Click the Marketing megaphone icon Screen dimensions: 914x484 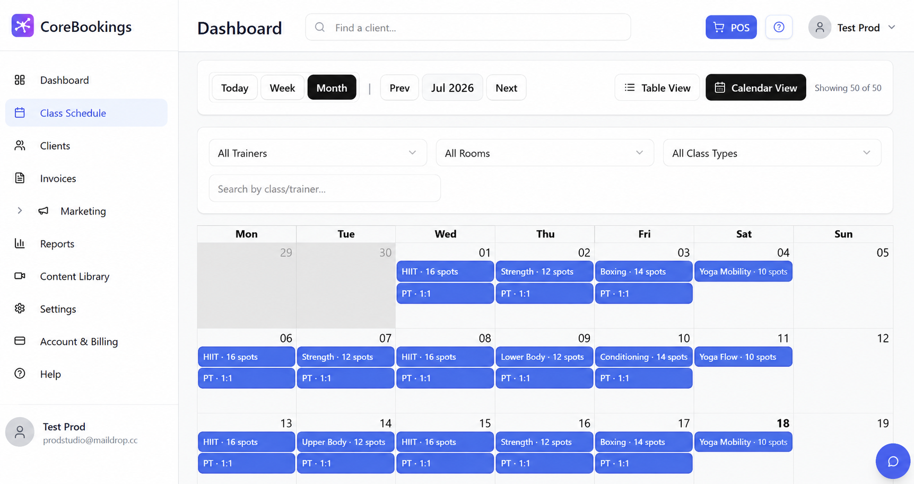point(43,210)
